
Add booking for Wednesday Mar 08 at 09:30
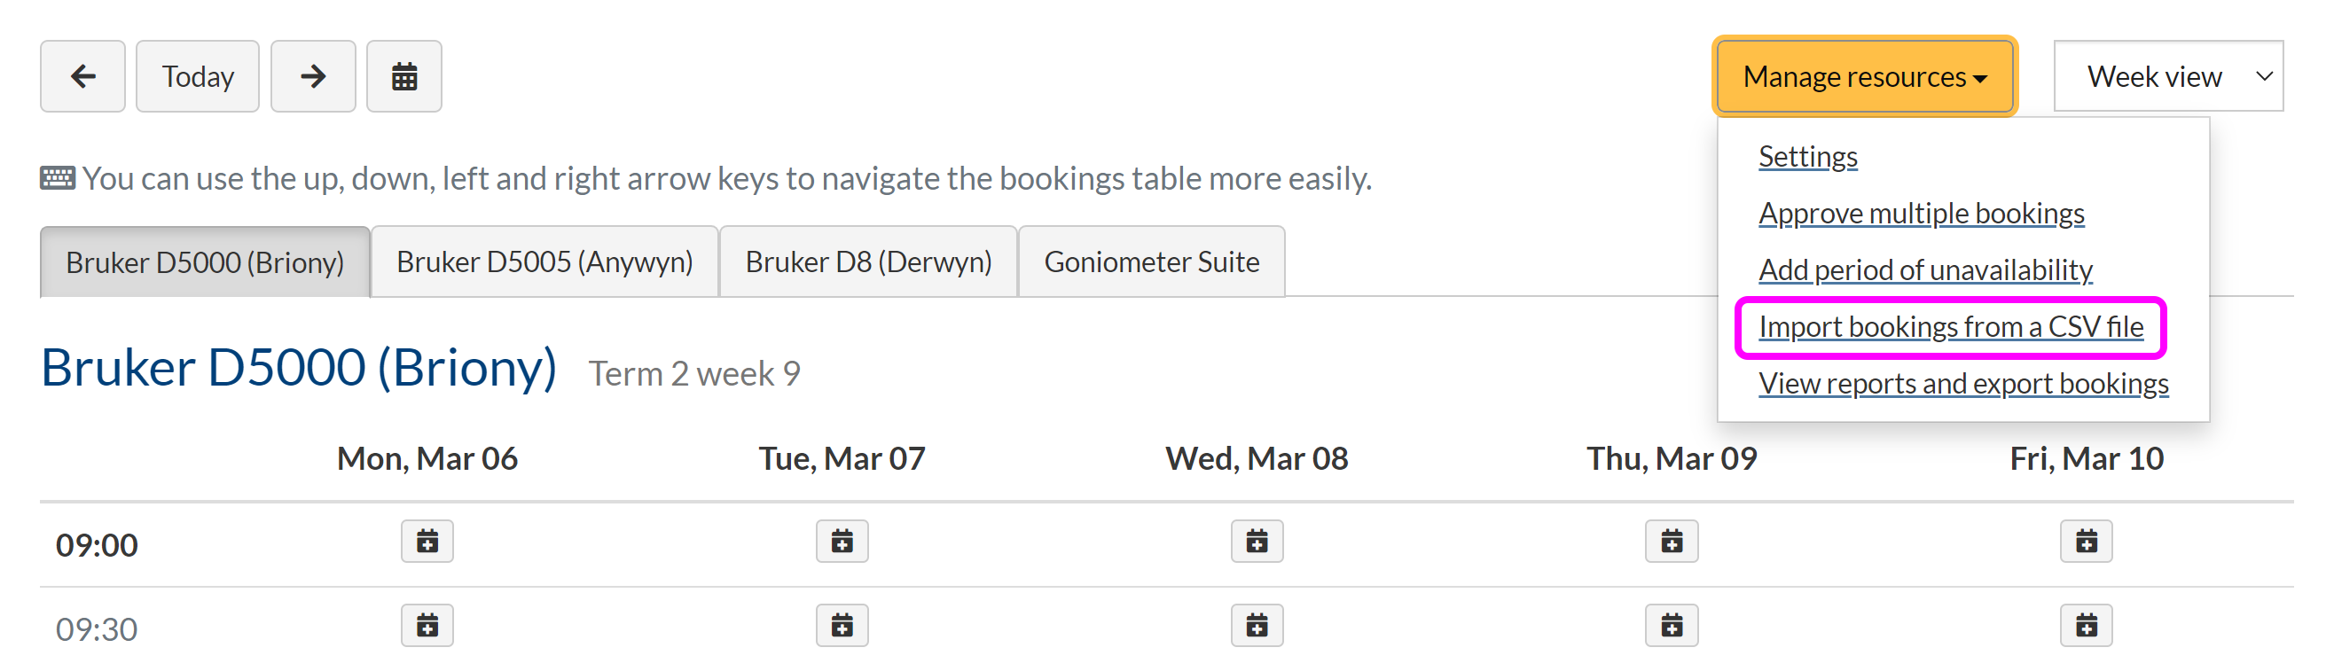point(1257,626)
